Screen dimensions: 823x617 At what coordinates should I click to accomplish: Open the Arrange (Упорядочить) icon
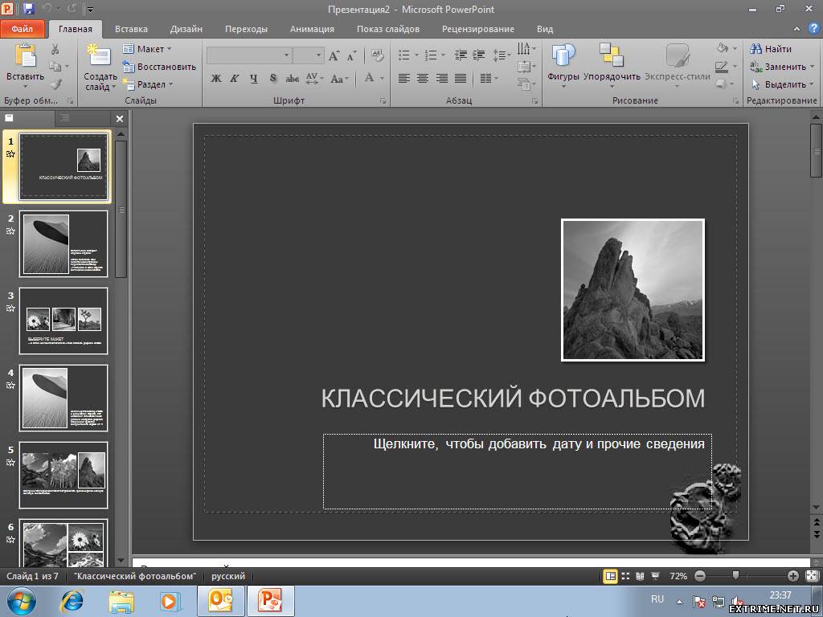tap(612, 56)
